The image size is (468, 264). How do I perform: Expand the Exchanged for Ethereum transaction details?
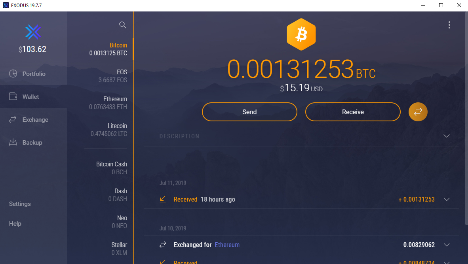(x=447, y=245)
